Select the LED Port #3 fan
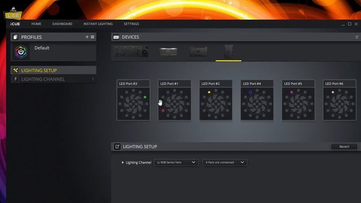Viewport: 361px width, 203px height. coord(133,100)
